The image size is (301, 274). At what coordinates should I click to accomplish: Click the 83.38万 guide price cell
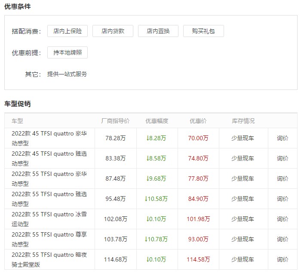[x=115, y=158]
